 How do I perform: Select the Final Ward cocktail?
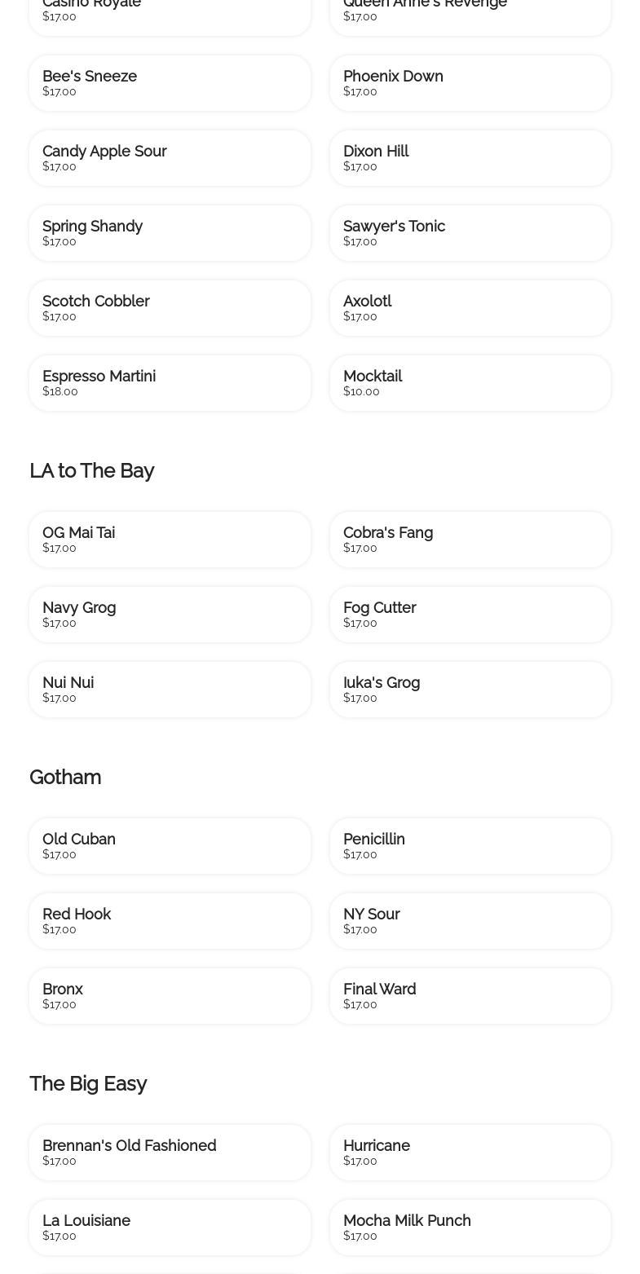[470, 996]
